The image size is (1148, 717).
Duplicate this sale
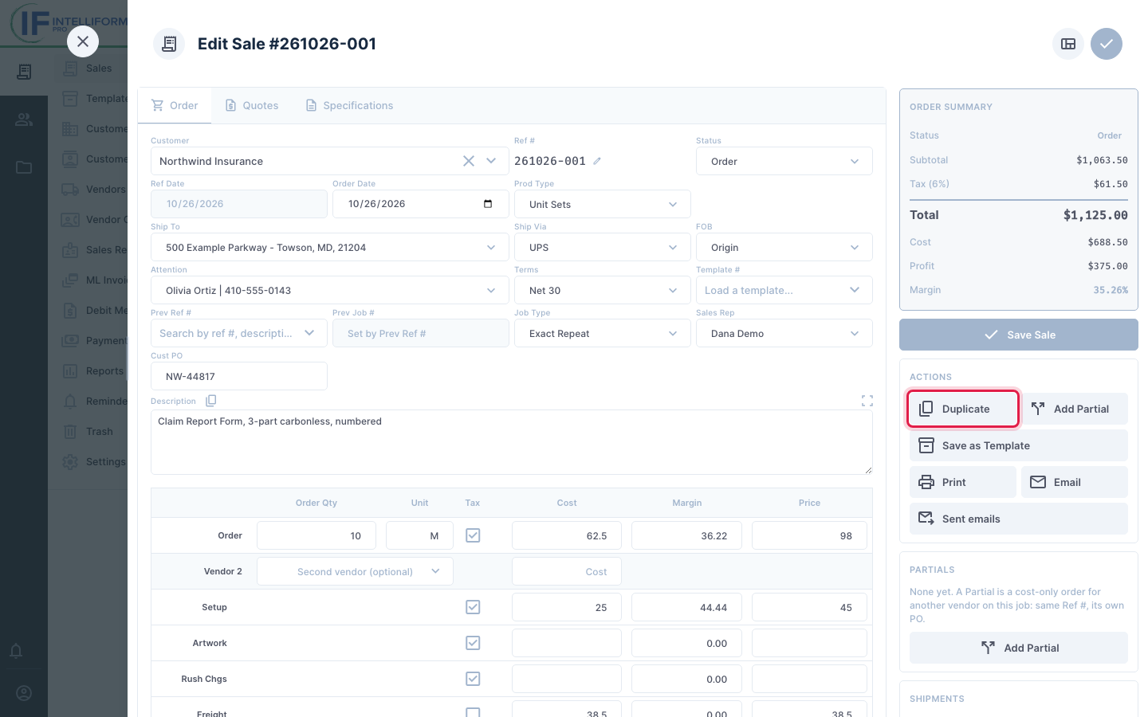(x=963, y=409)
